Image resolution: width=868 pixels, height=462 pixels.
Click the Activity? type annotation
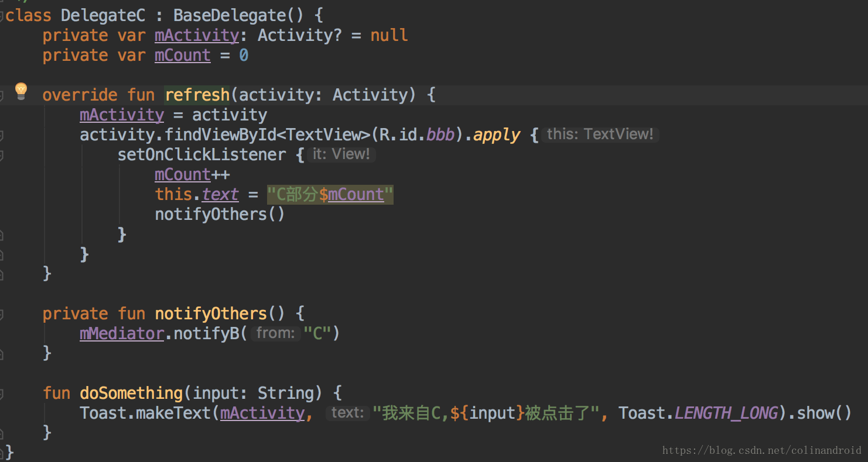tap(300, 36)
